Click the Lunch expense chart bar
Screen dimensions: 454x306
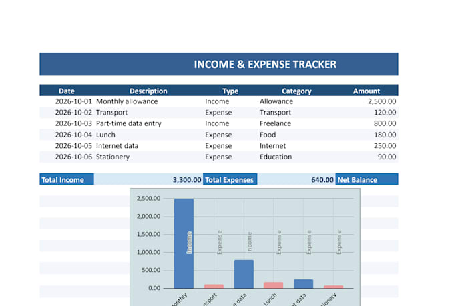pyautogui.click(x=273, y=285)
